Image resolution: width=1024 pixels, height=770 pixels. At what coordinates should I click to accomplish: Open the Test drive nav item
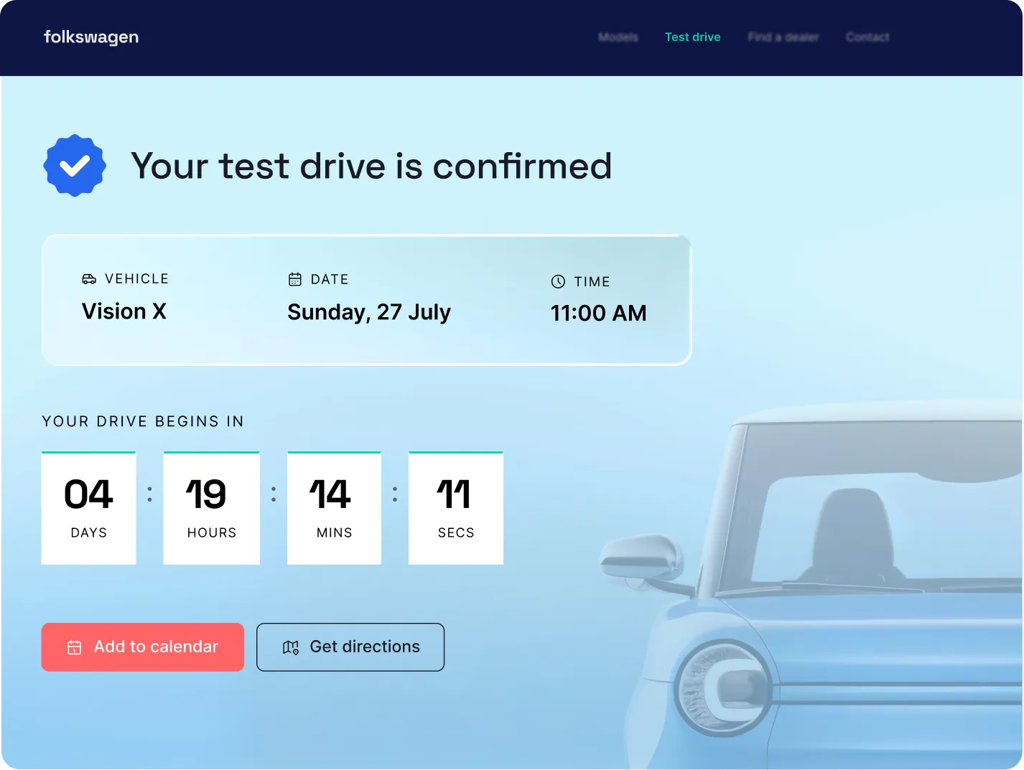(x=693, y=37)
